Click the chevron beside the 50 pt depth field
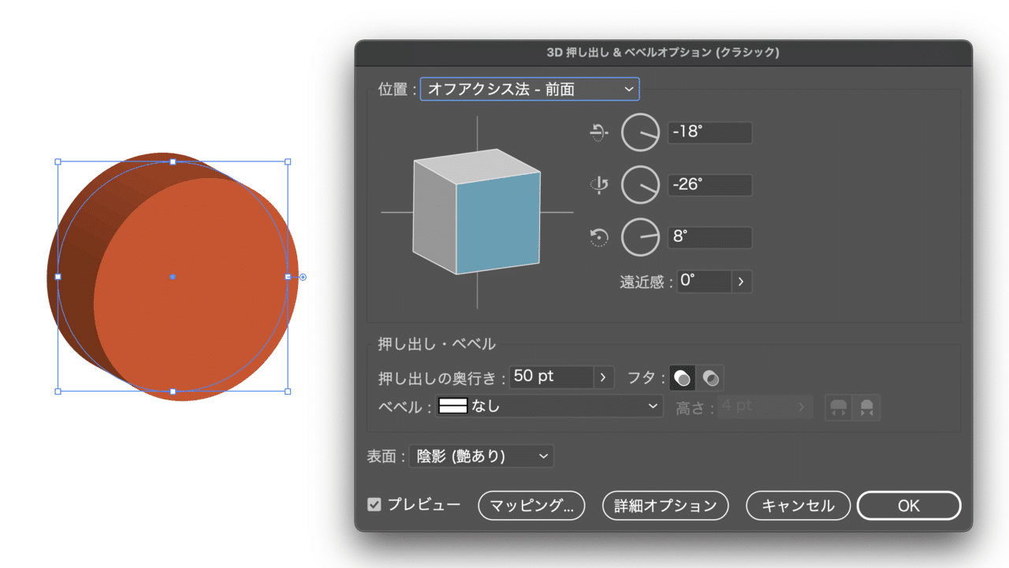This screenshot has width=1009, height=568. pyautogui.click(x=604, y=377)
